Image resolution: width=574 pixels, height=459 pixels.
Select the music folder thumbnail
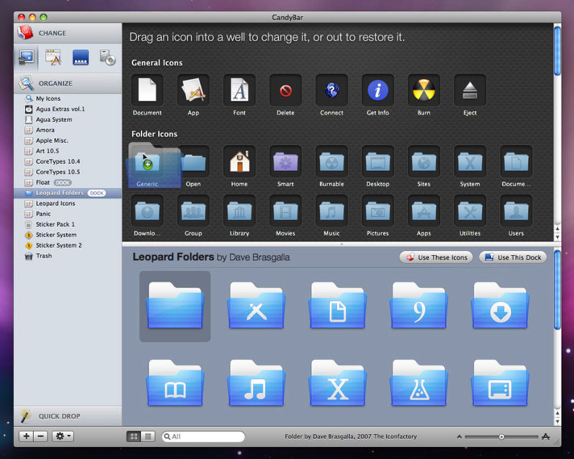[256, 383]
